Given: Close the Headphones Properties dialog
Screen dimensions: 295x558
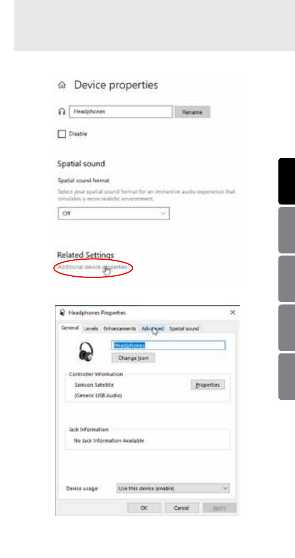Looking at the screenshot, I should pyautogui.click(x=233, y=313).
